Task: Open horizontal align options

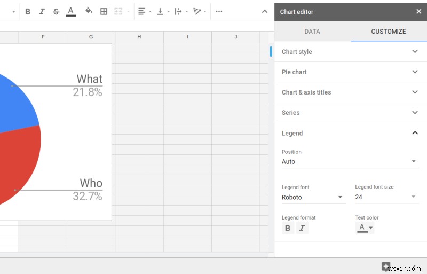Action: (x=144, y=11)
